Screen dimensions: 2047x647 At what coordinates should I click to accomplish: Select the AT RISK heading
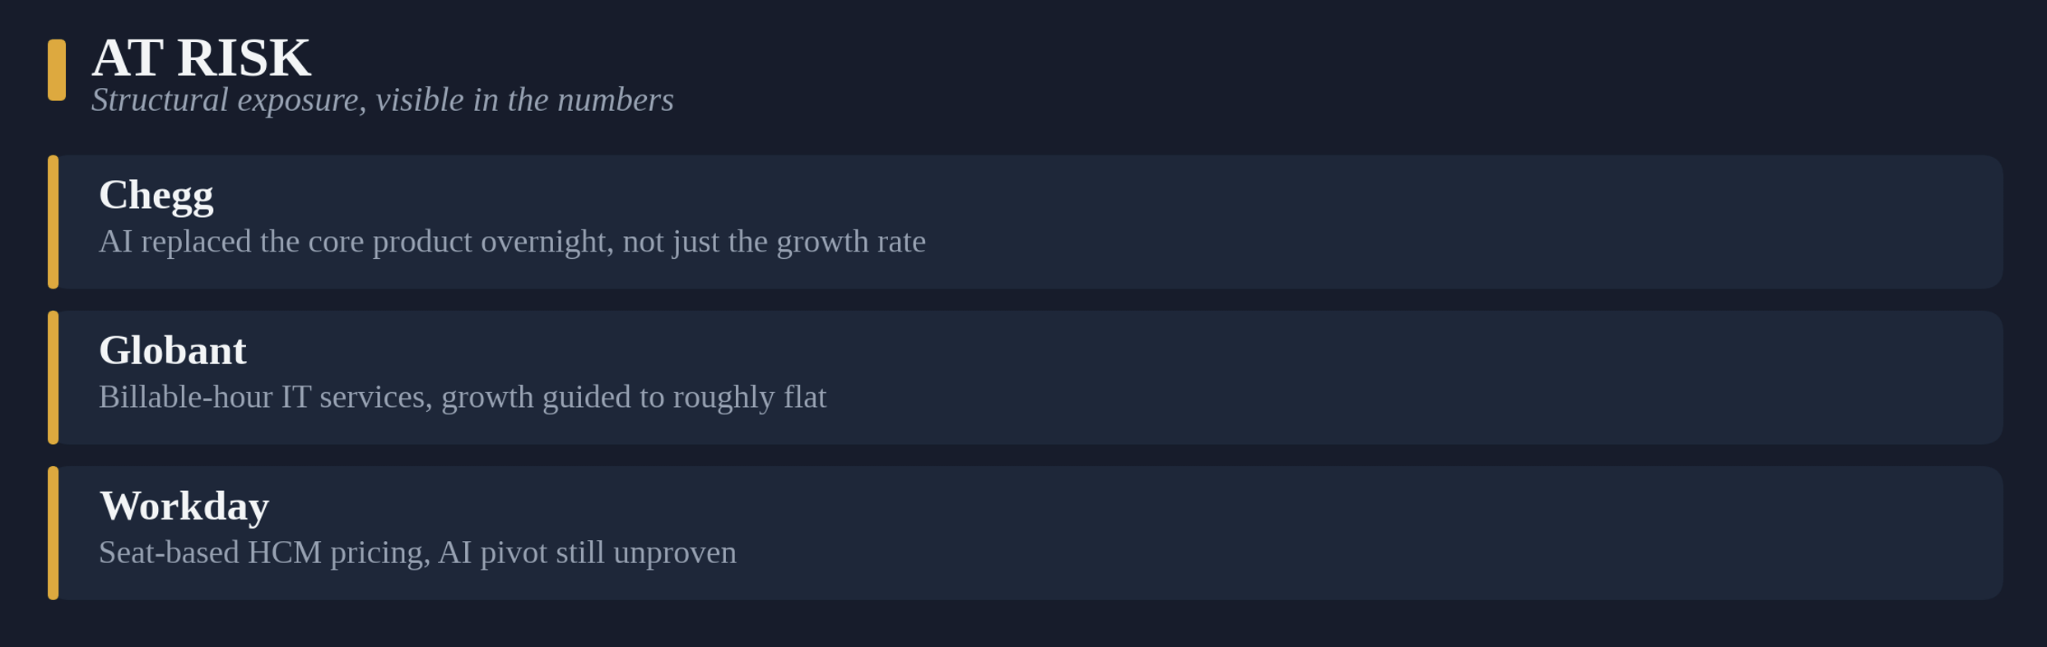(201, 58)
